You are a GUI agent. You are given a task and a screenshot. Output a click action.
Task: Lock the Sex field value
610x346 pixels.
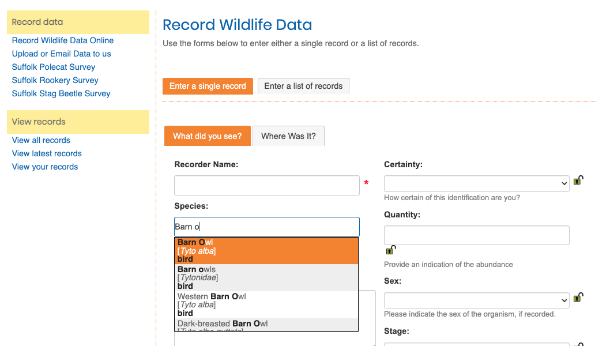coord(578,297)
